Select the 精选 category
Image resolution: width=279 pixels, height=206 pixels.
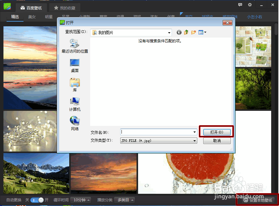(15, 17)
